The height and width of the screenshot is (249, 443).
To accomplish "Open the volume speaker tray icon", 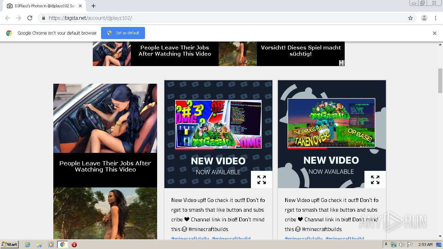I will [401, 245].
